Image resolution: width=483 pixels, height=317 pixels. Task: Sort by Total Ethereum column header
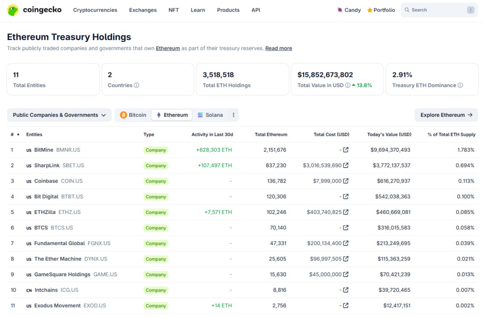point(271,134)
